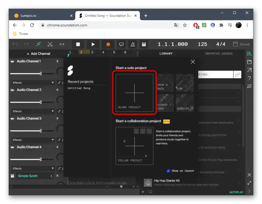Viewport: 262px width, 204px height.
Task: Close the new project dialog
Action: tap(193, 62)
